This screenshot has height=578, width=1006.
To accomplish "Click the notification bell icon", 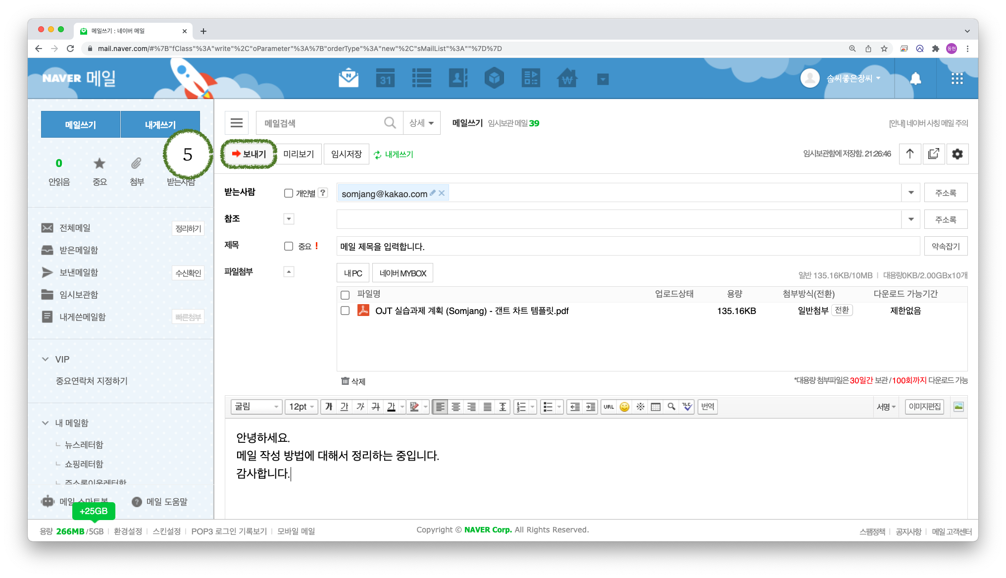I will tap(915, 78).
